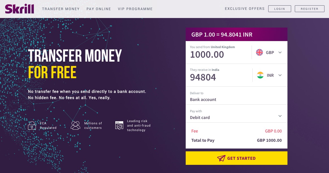Click the FCA Regulated padlock icon
329x173 pixels.
(32, 125)
